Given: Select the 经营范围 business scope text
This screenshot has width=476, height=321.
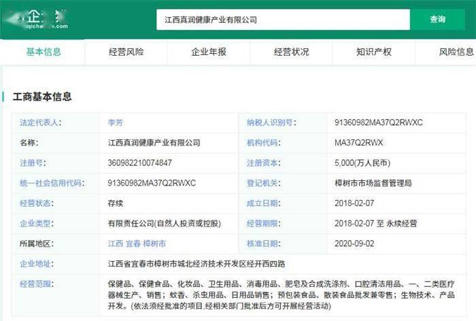Looking at the screenshot, I should pyautogui.click(x=281, y=295).
